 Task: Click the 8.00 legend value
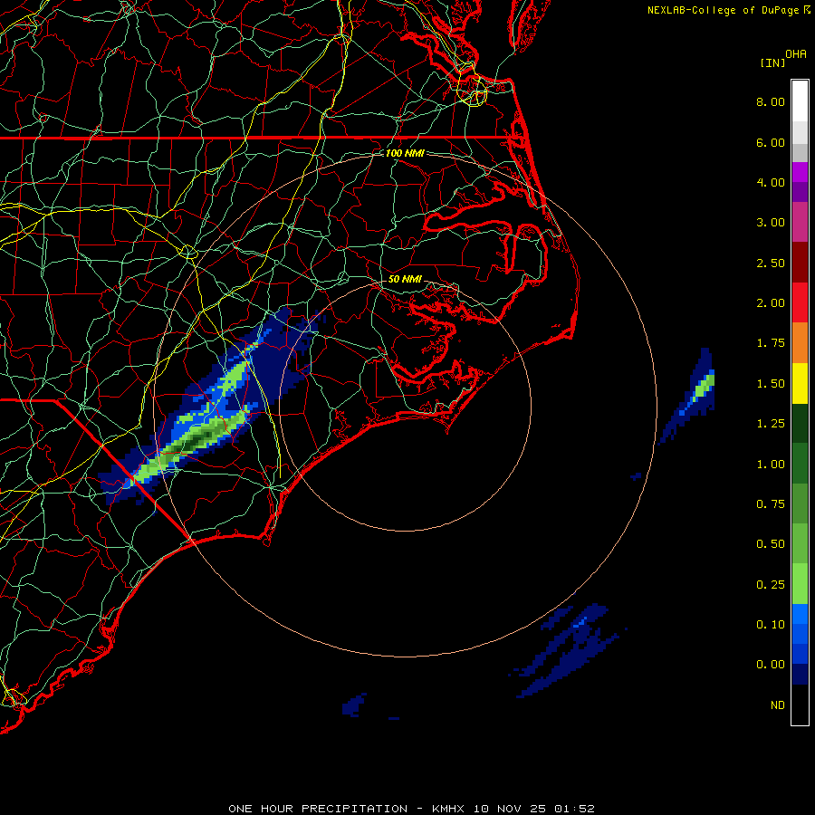tap(771, 101)
